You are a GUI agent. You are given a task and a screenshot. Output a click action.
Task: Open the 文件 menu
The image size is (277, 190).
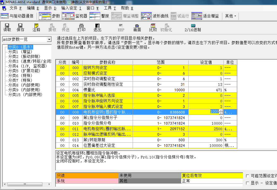tap(15, 8)
